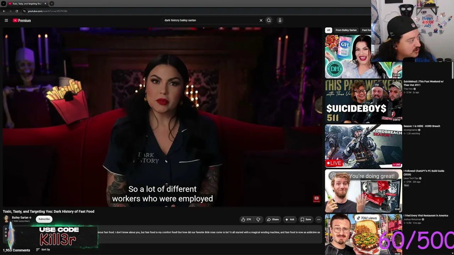Open title 'I Tried Every Viral Restaurant in America'

tap(426, 215)
